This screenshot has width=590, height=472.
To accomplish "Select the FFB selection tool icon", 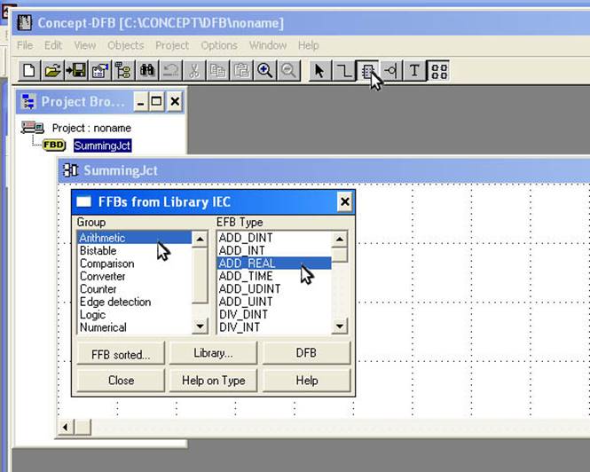I will tap(367, 70).
